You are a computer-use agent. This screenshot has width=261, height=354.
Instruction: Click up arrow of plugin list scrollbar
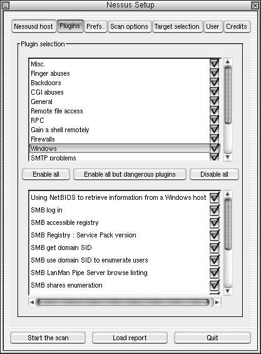point(227,194)
